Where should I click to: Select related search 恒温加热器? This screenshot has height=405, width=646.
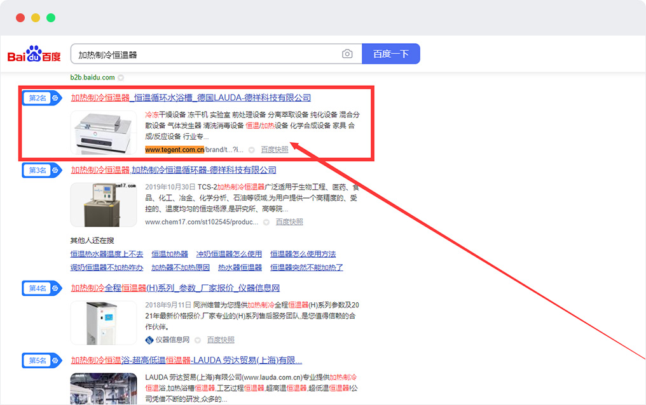coord(170,254)
